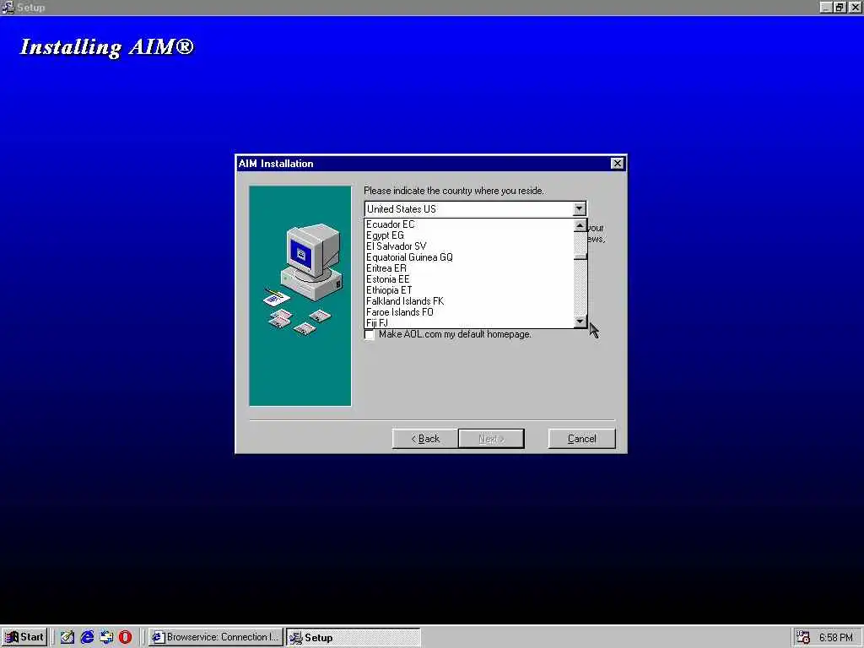Click the Show Desktop quick launch icon
The height and width of the screenshot is (648, 864).
pyautogui.click(x=67, y=637)
